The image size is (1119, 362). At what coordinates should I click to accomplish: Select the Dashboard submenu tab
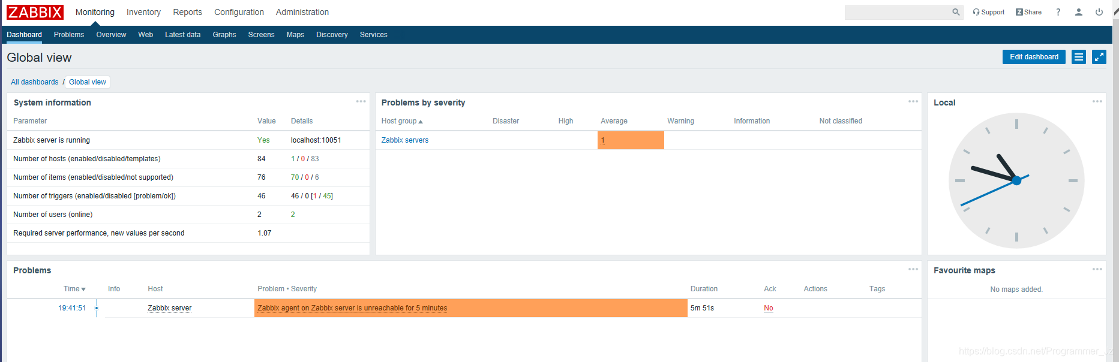pyautogui.click(x=25, y=35)
